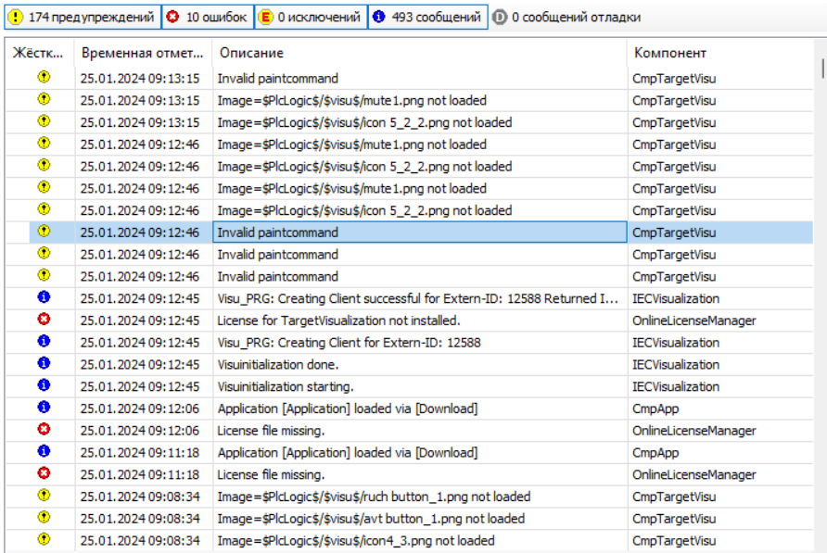
Task: Select 'License file missing.' description at 09:11:18
Action: click(x=271, y=475)
